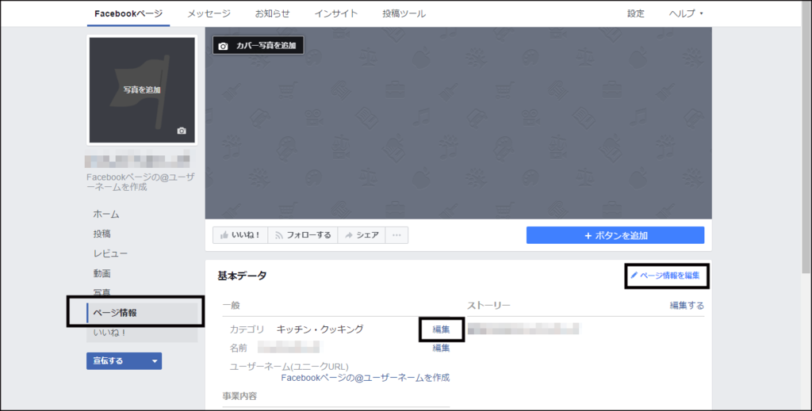Click the 写真を追加 profile picture placeholder

(x=142, y=90)
